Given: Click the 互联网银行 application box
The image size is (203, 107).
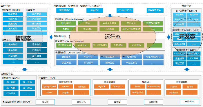Looking at the screenshot, I should click(65, 10).
